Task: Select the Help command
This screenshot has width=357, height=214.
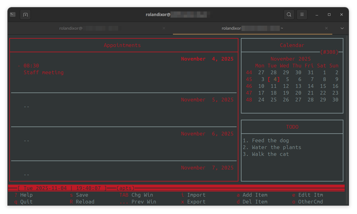Action: (x=24, y=195)
